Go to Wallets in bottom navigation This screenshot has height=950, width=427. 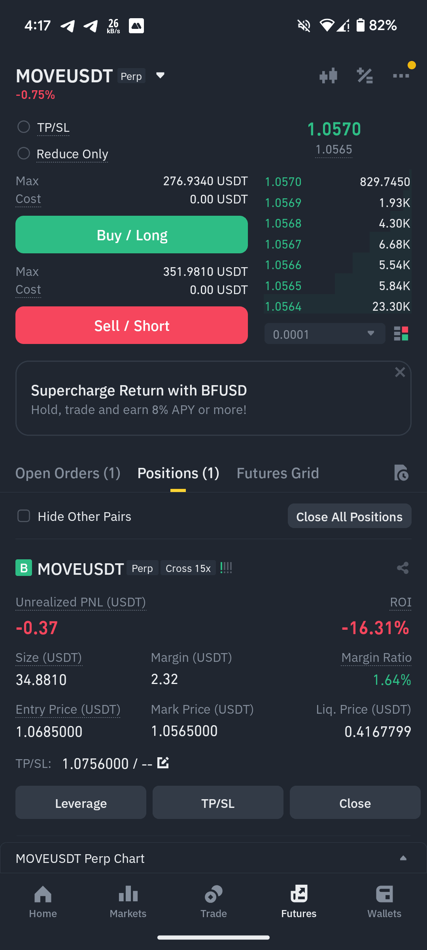click(384, 902)
